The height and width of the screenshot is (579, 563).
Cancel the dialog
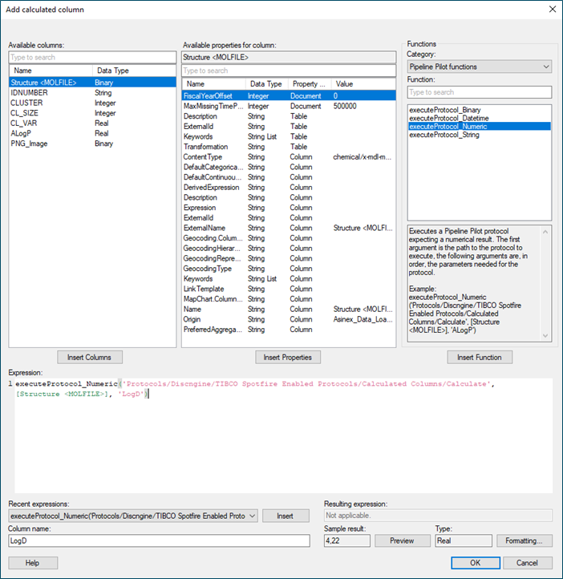[x=528, y=563]
